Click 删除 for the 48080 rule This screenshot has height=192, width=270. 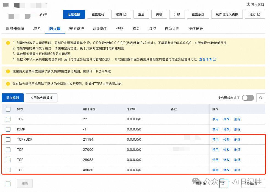click(x=237, y=170)
